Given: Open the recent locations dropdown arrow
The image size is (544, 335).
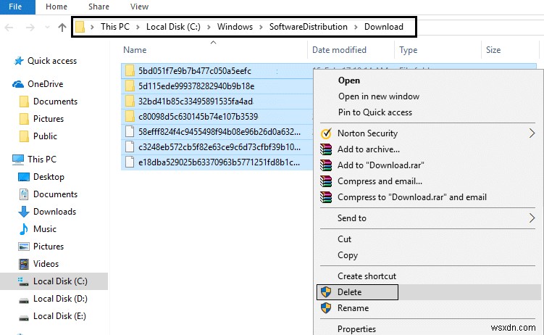Looking at the screenshot, I should click(47, 27).
